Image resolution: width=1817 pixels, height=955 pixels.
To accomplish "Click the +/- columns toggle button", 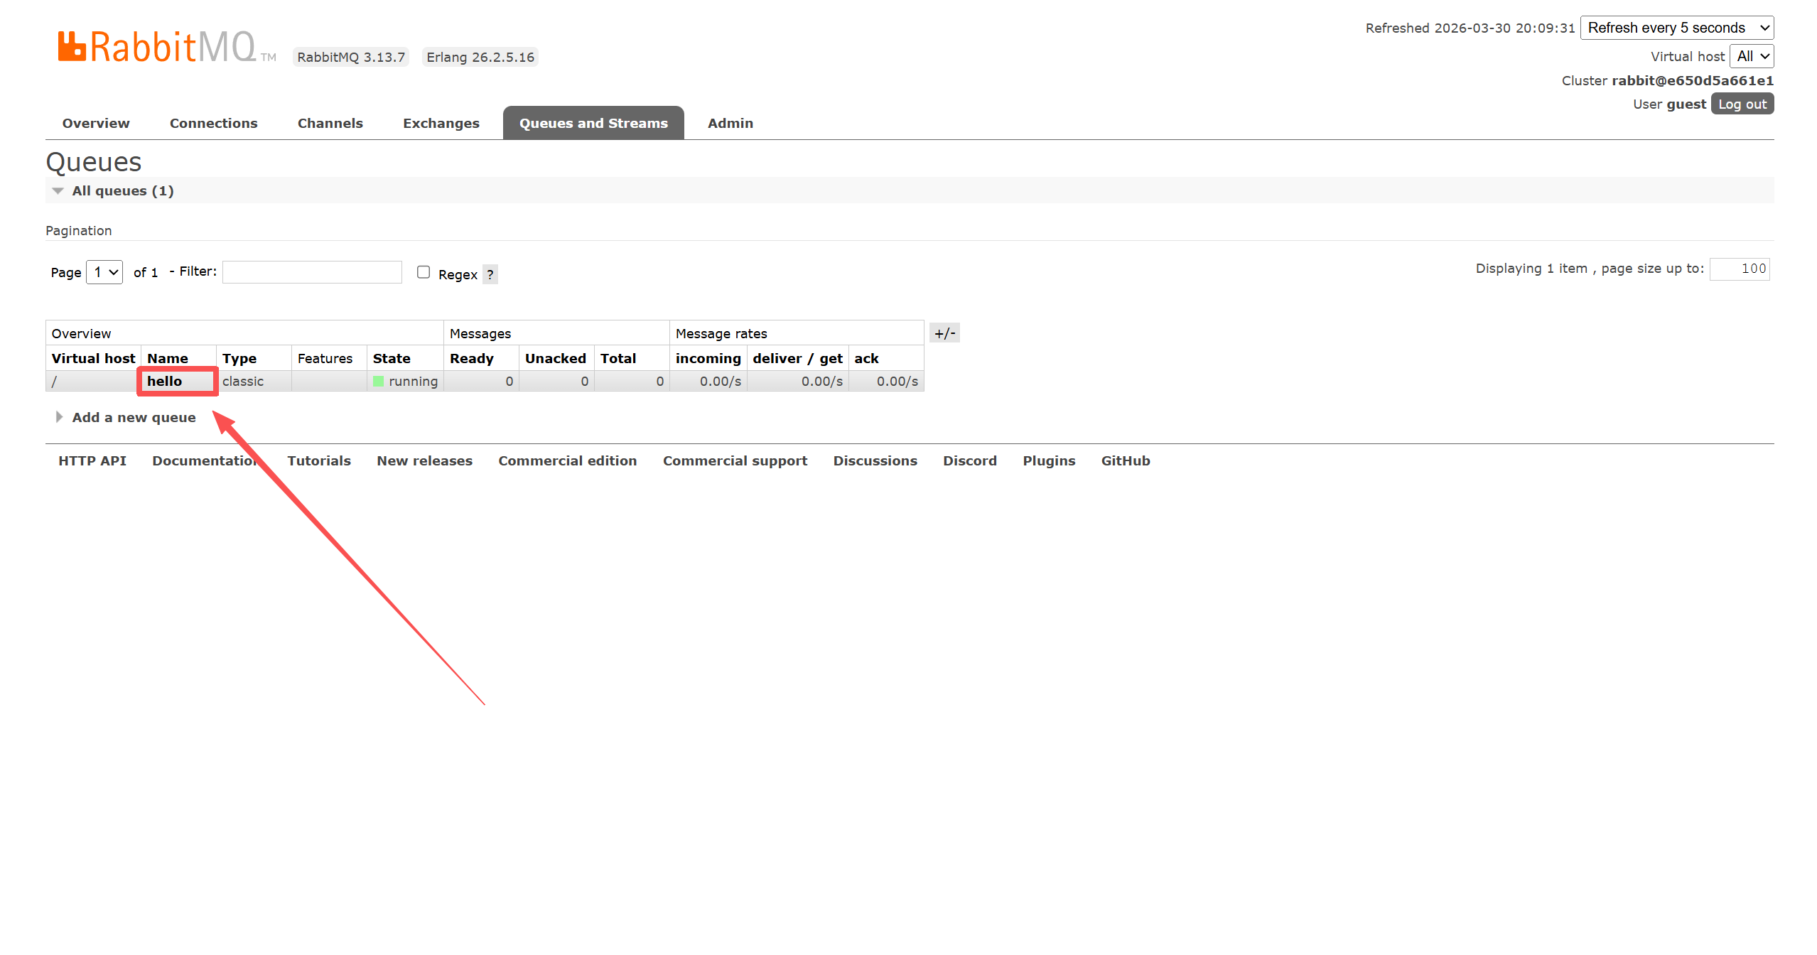I will click(x=944, y=333).
